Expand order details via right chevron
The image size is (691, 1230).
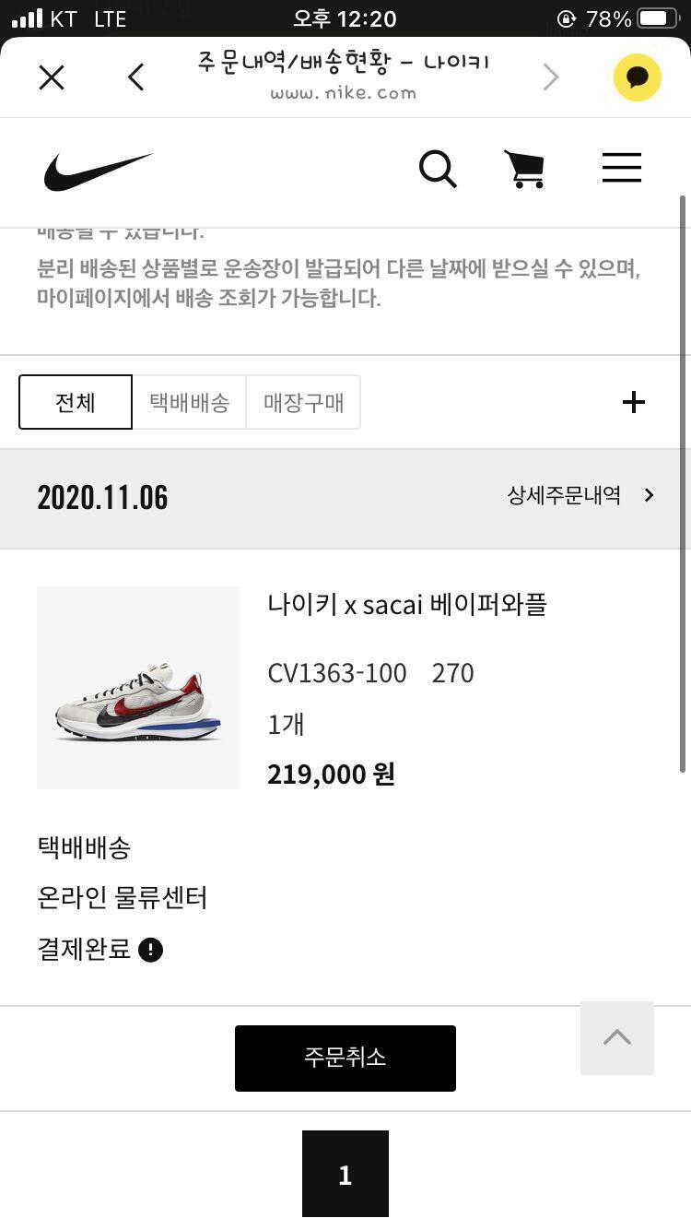pos(649,495)
